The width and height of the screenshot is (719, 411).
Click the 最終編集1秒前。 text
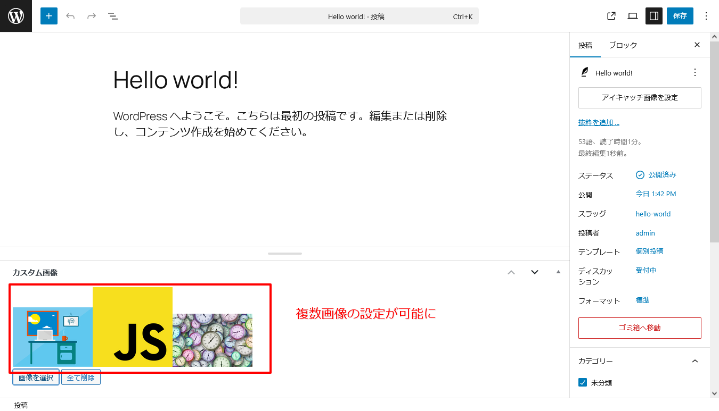click(603, 153)
